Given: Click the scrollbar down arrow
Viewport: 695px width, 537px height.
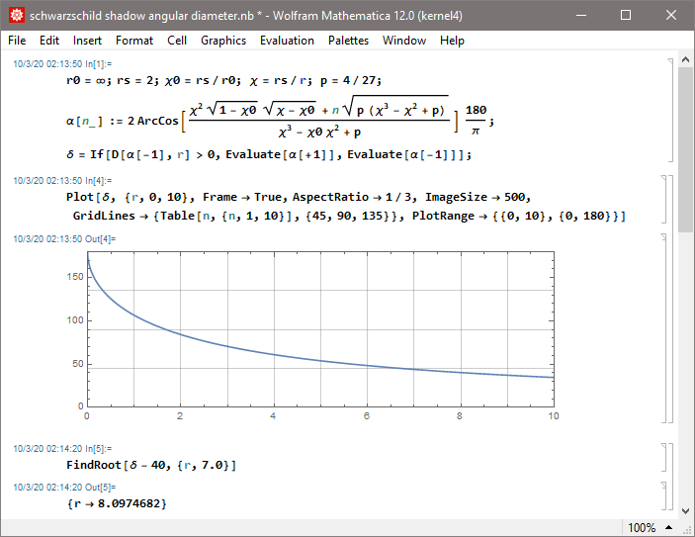Looking at the screenshot, I should click(x=686, y=510).
